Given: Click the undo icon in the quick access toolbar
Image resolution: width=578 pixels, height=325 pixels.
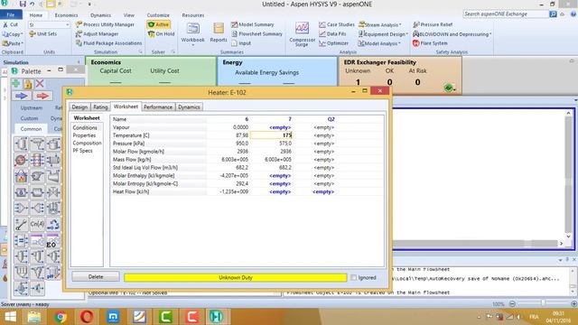Looking at the screenshot, I should (33, 4).
